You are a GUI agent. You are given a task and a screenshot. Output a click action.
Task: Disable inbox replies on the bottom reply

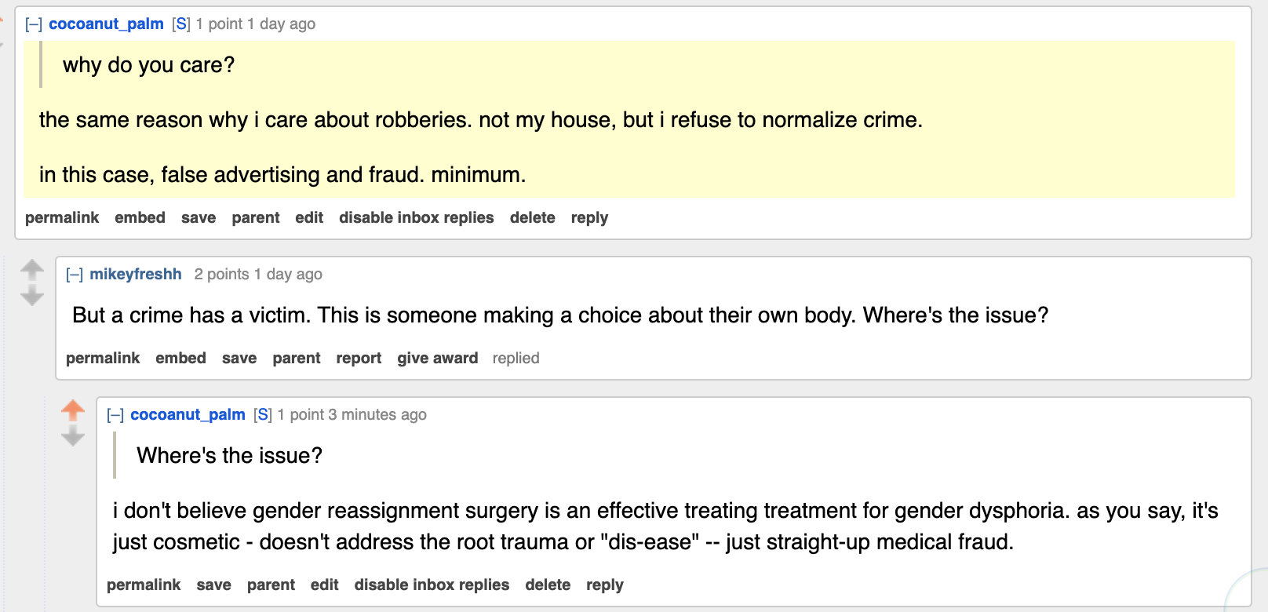(432, 585)
